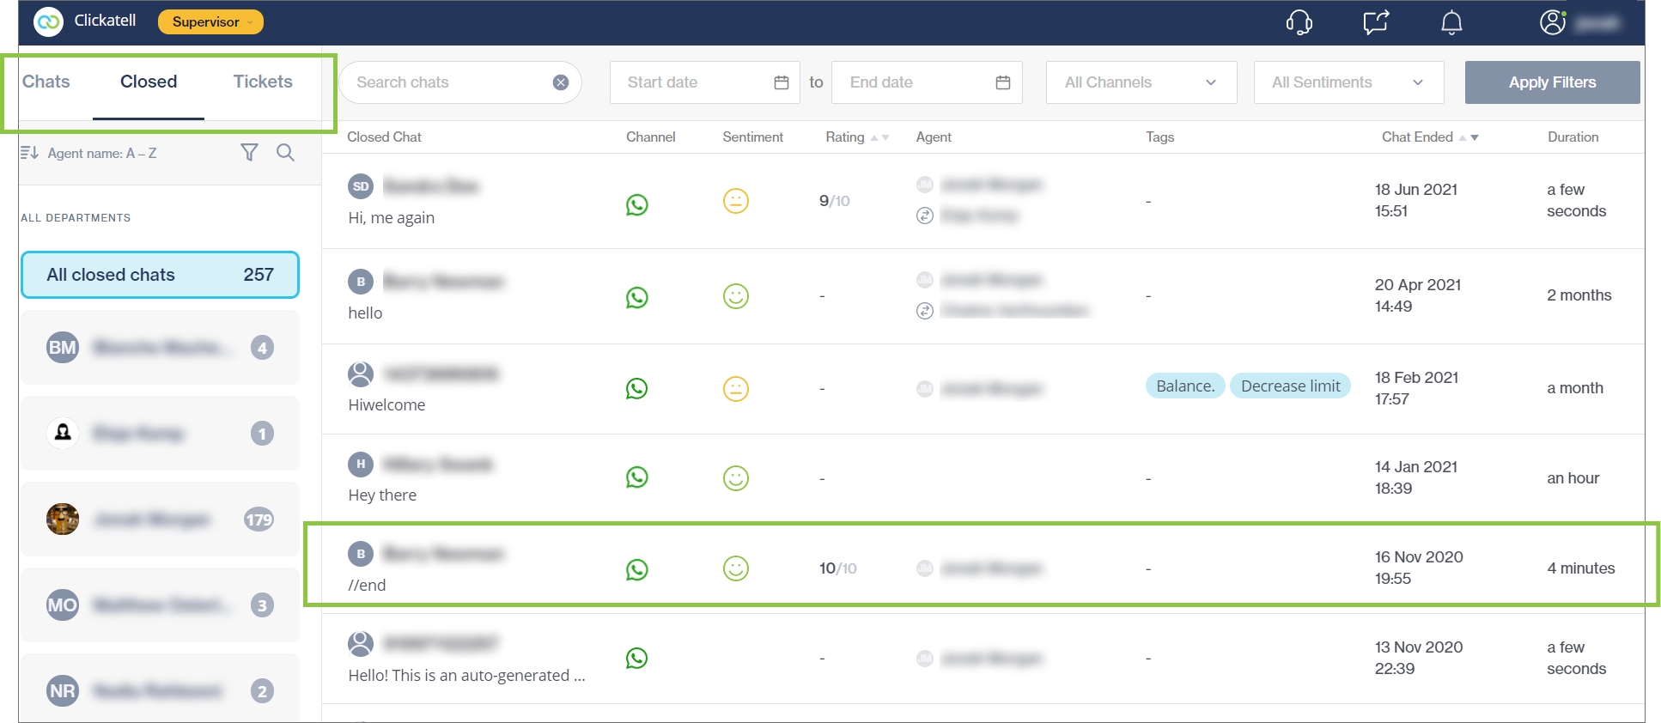Open the Start date calendar icon

[x=782, y=82]
